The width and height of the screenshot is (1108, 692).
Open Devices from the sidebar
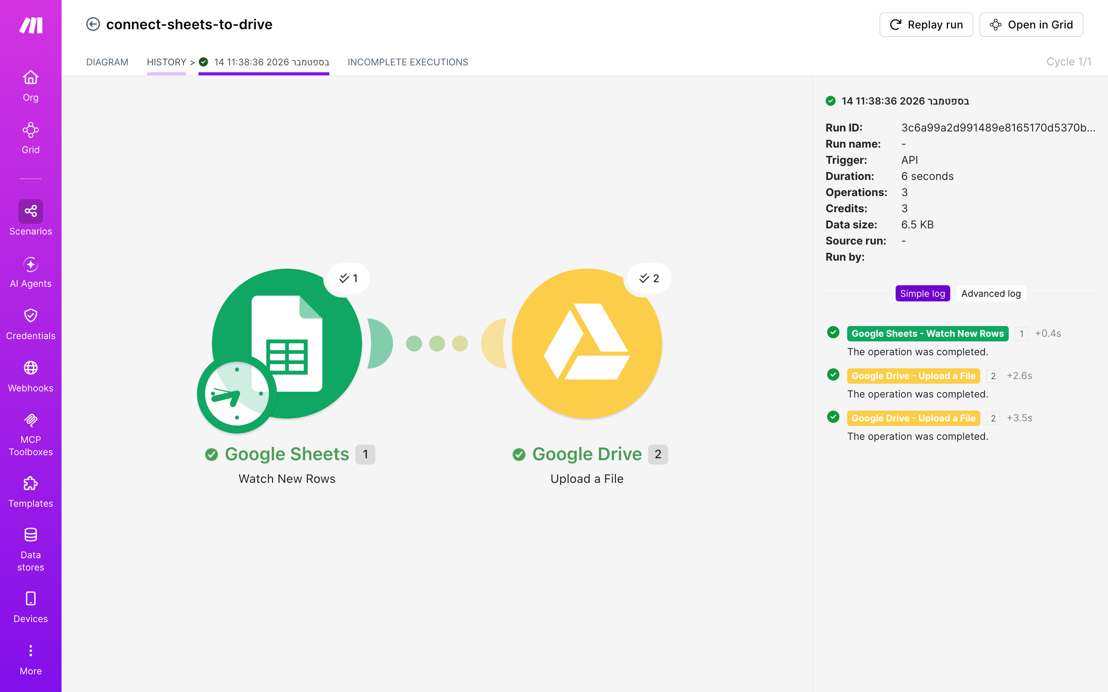pos(31,607)
